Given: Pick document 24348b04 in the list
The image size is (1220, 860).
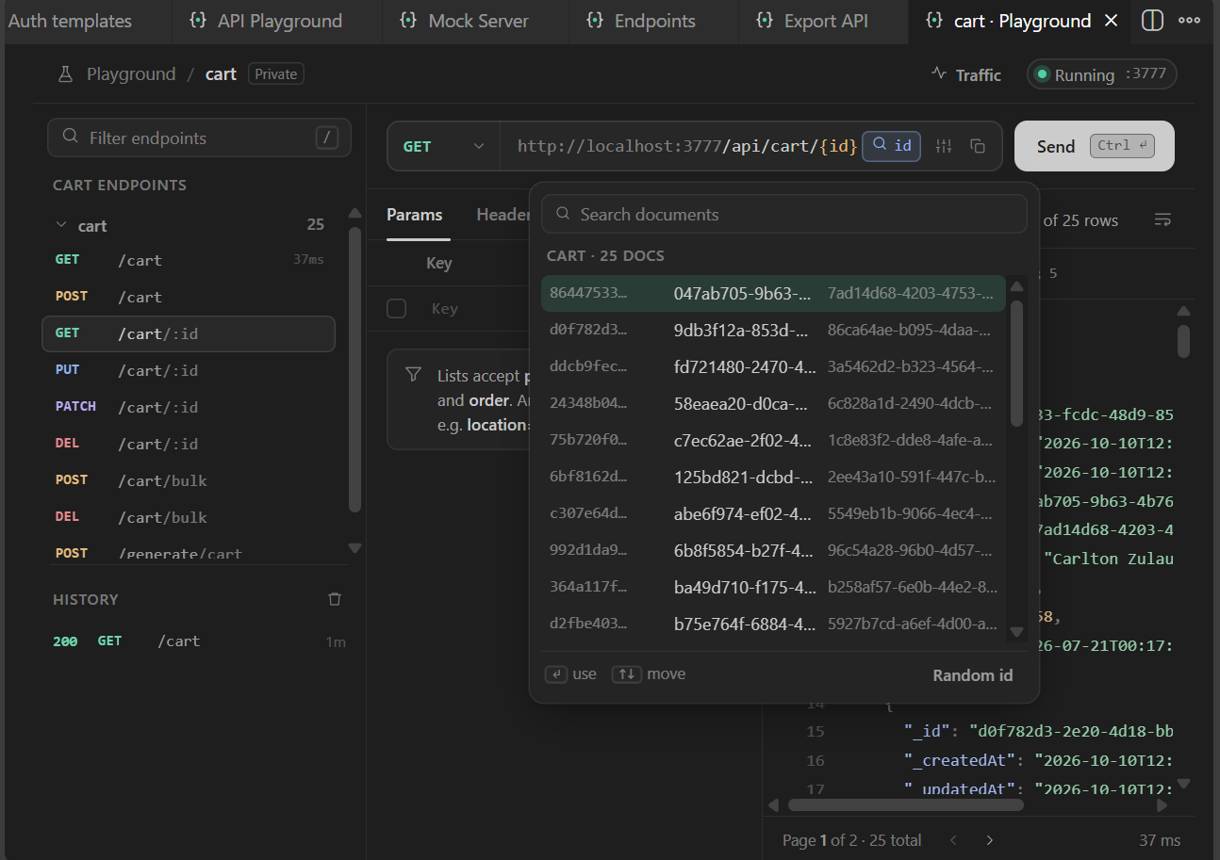Looking at the screenshot, I should pos(773,403).
